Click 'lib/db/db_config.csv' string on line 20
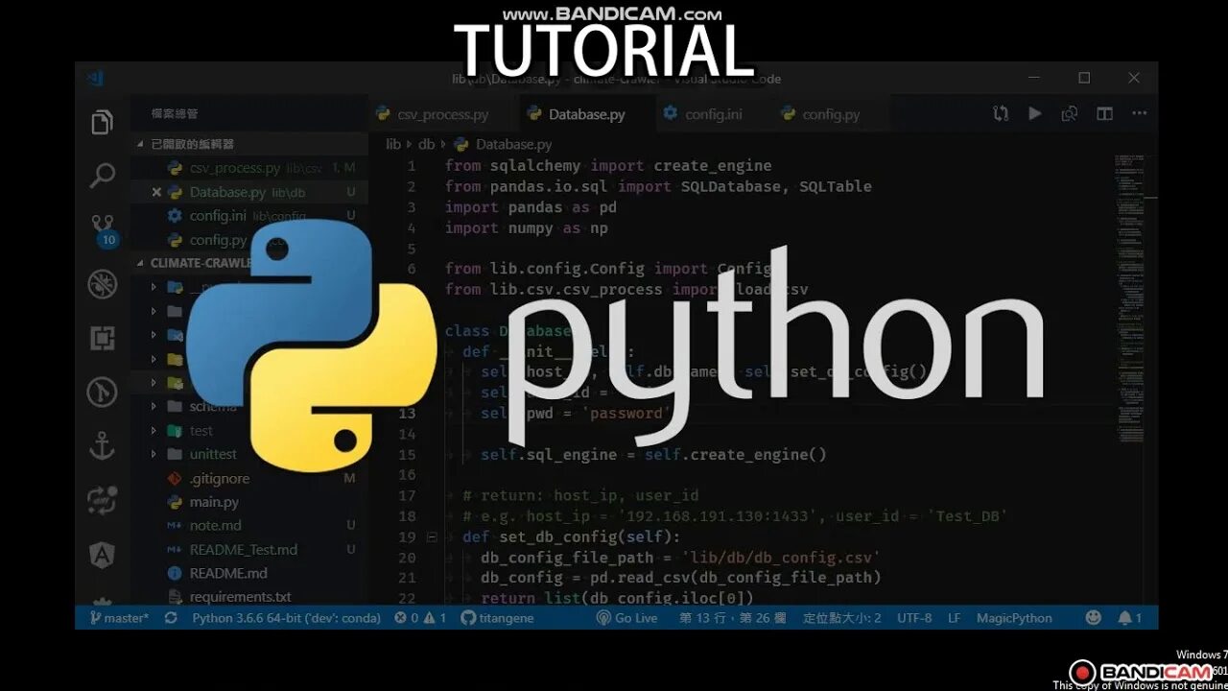The height and width of the screenshot is (691, 1228). click(x=781, y=558)
